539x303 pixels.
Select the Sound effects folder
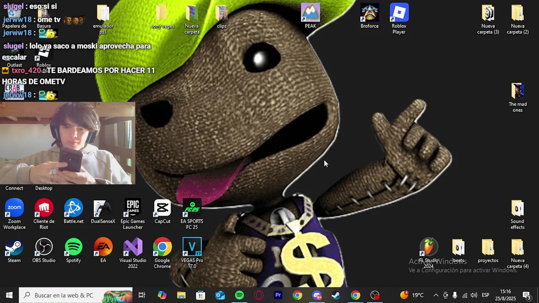[x=518, y=214]
